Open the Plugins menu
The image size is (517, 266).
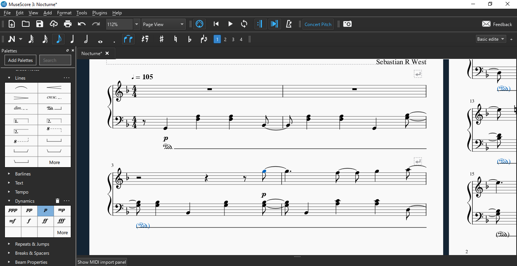tap(100, 13)
